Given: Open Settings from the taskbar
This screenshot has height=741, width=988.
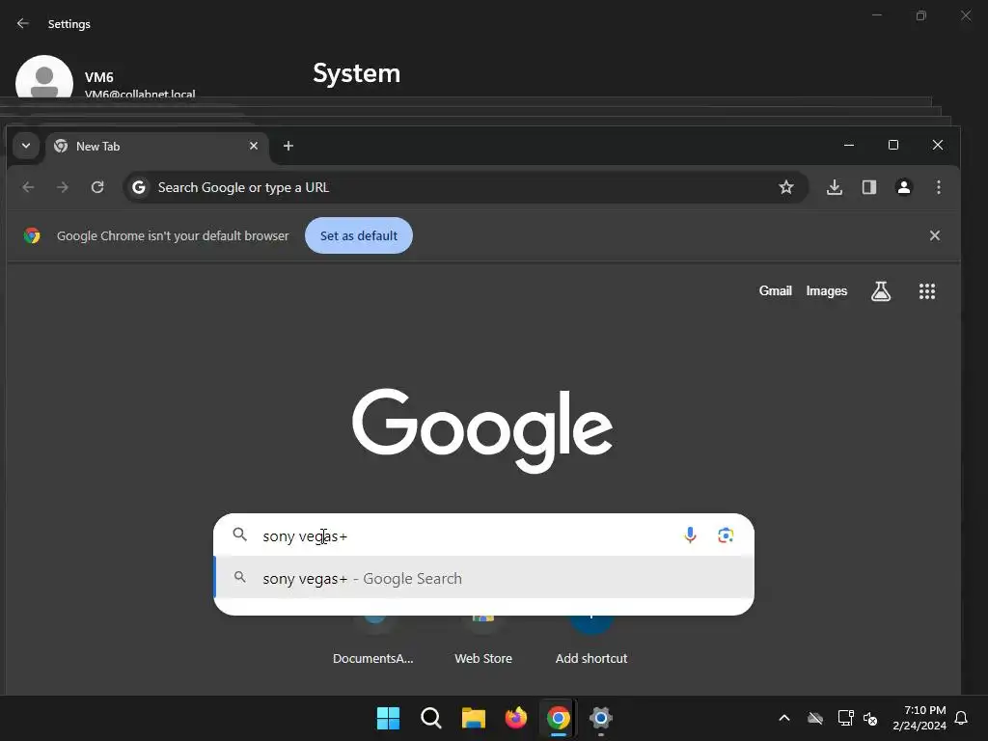Looking at the screenshot, I should coord(600,718).
